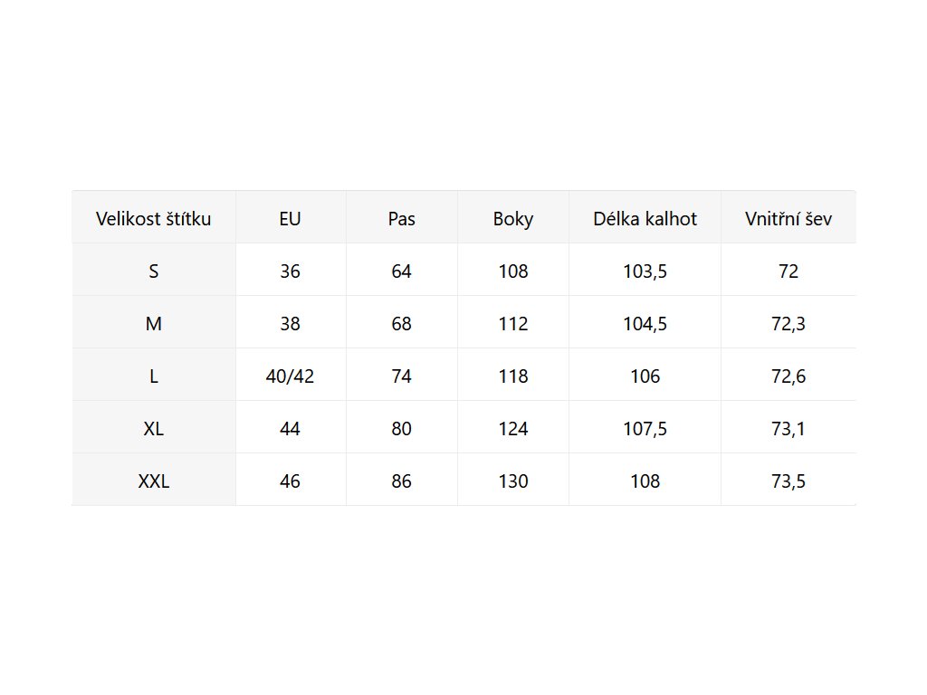Select the 73,5 inner seam cell
The image size is (927, 695).
coord(788,481)
